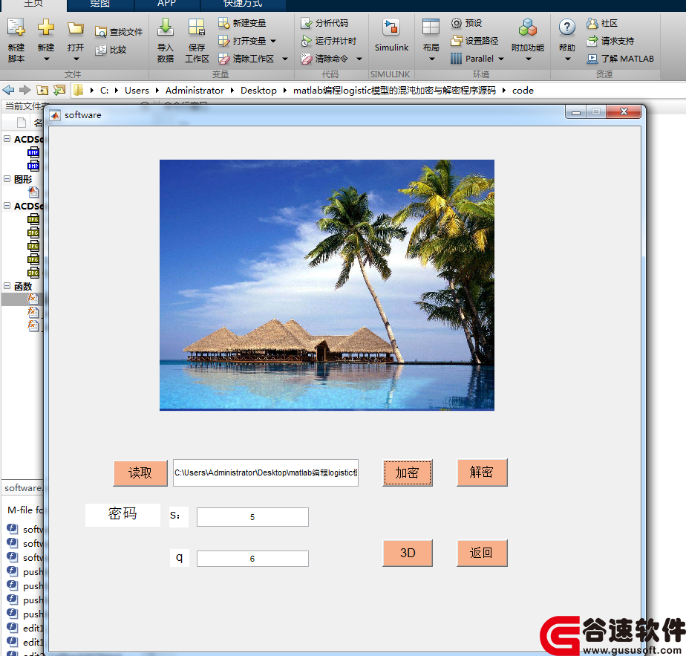Click the 预设 (Preferences) gear icon
The width and height of the screenshot is (686, 656).
tap(457, 23)
